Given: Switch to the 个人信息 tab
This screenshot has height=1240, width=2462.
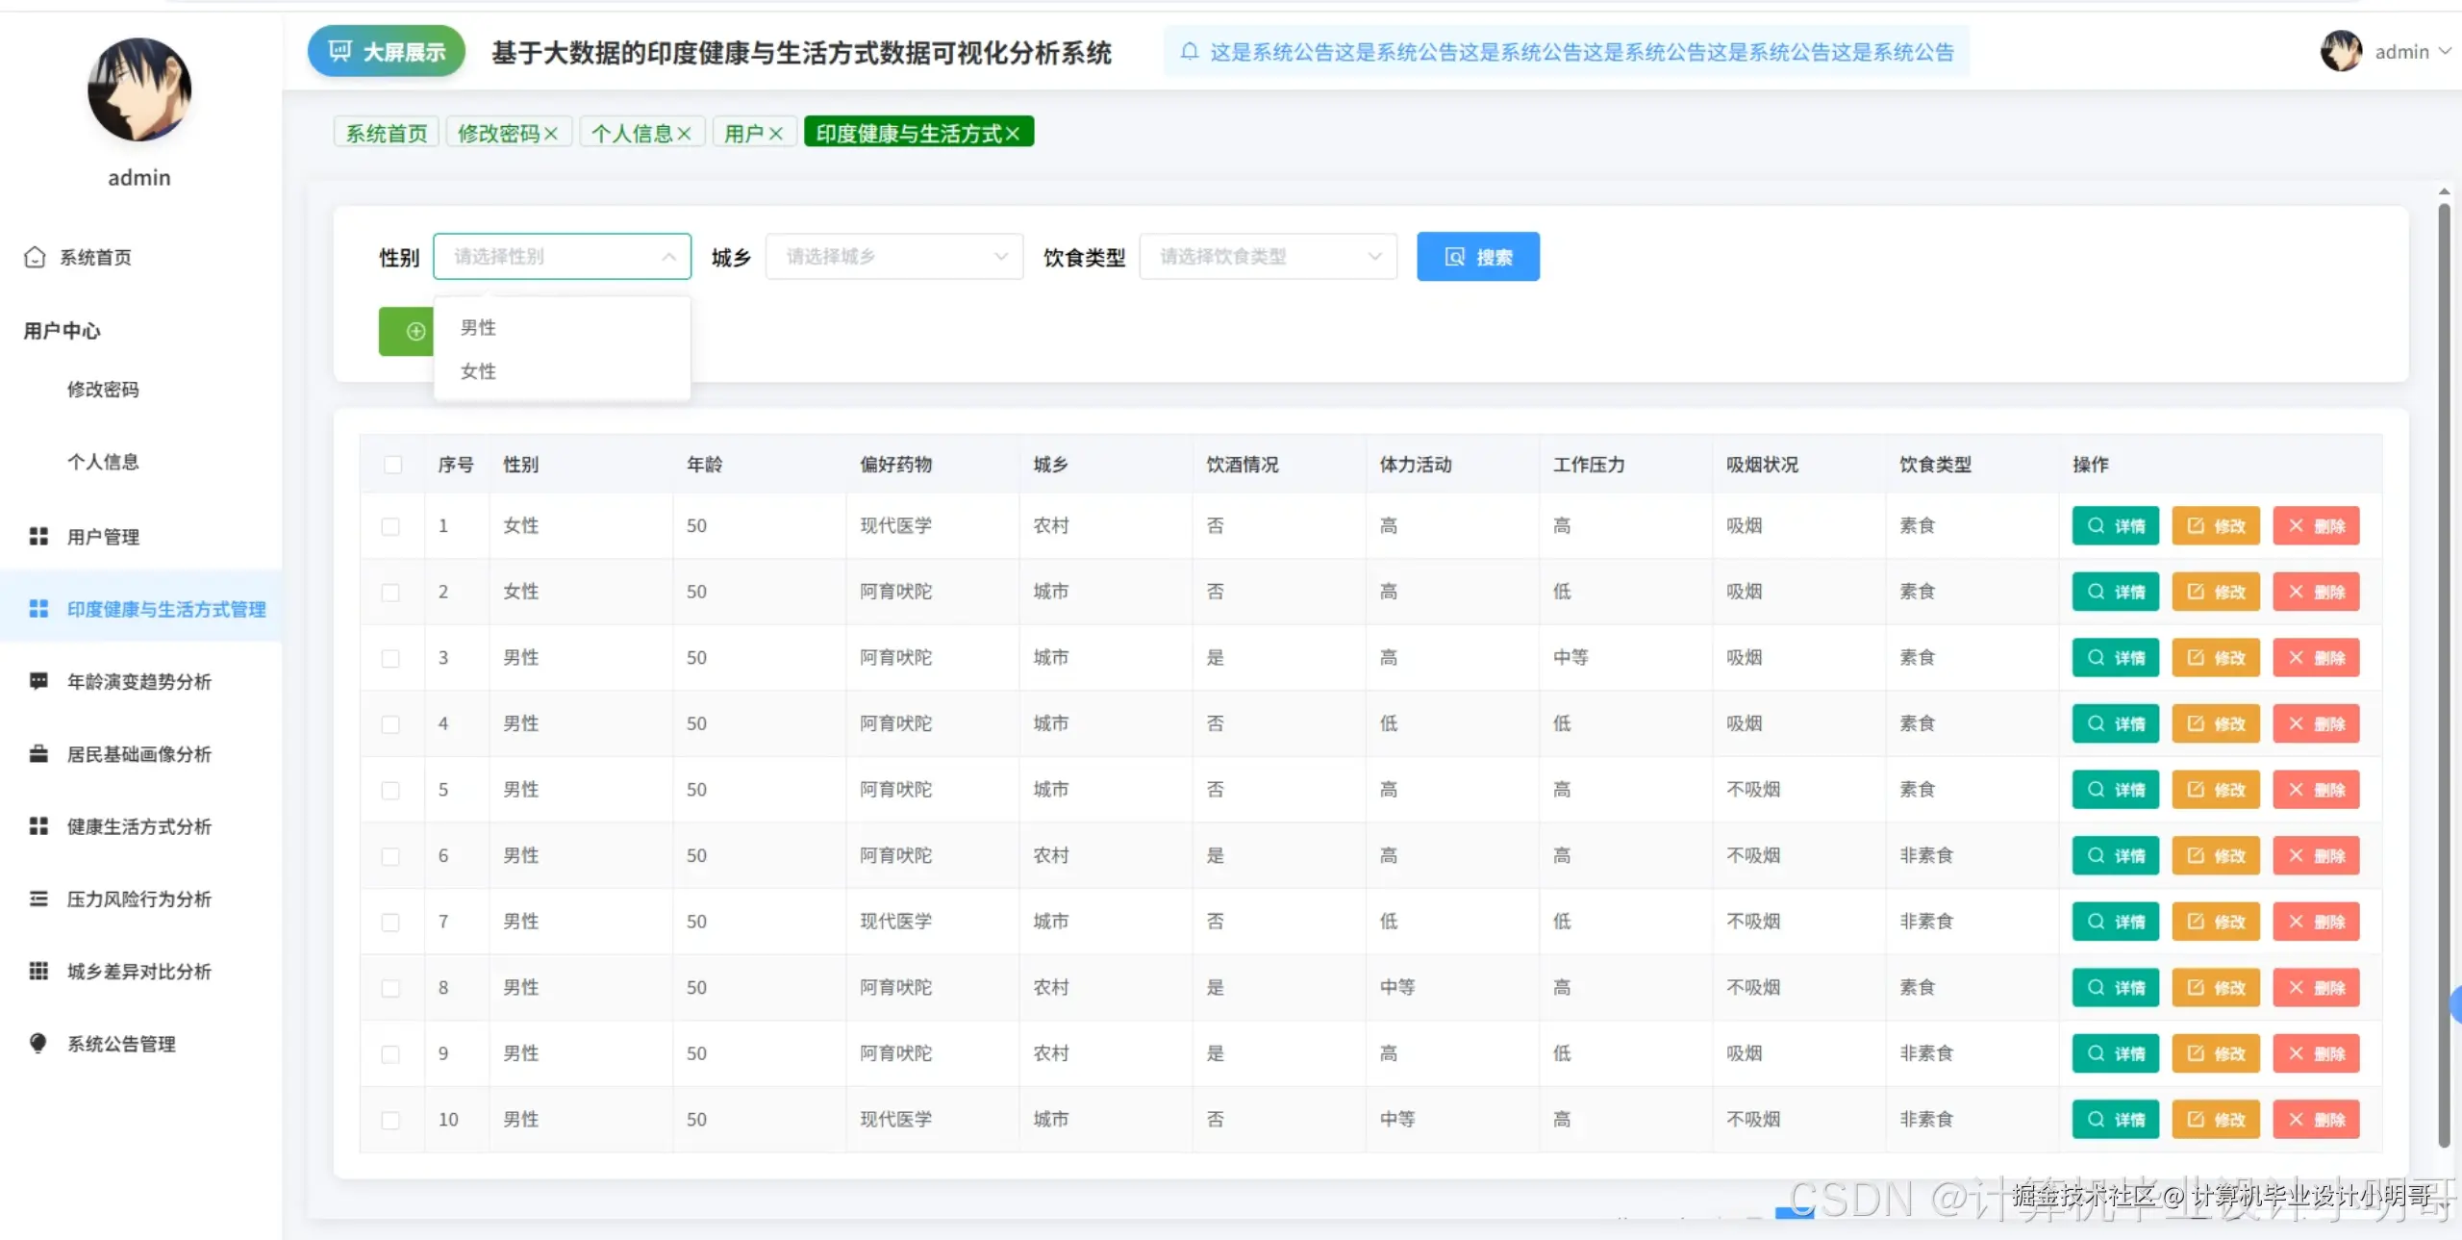Looking at the screenshot, I should point(632,132).
